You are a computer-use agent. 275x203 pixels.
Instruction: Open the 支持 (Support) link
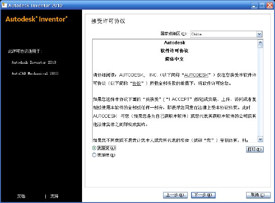pyautogui.click(x=54, y=196)
